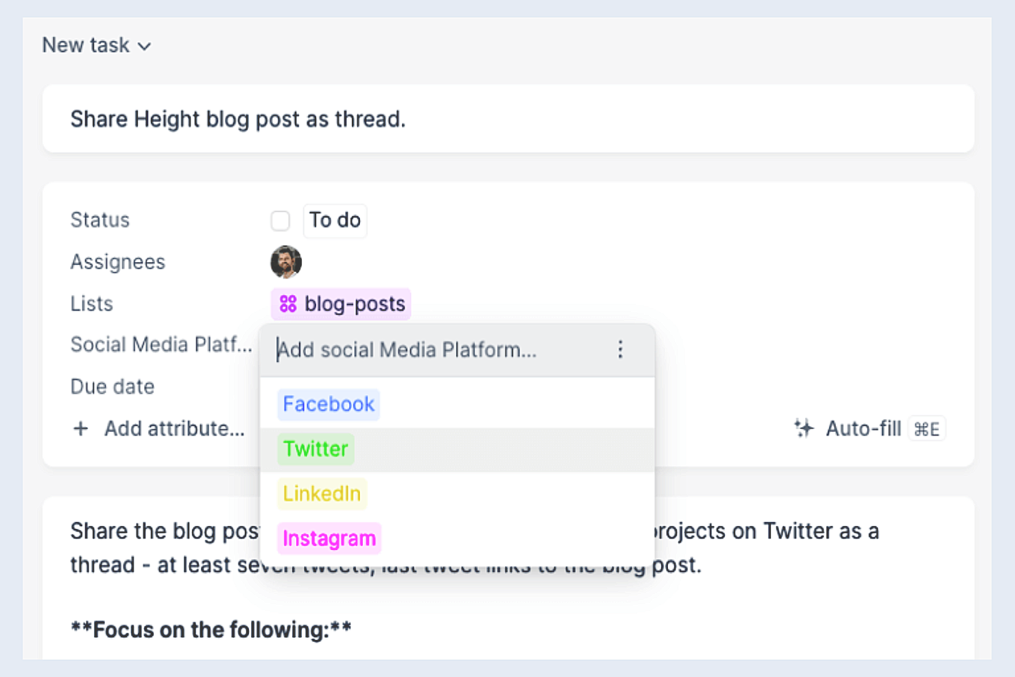
Task: Click the Add social Media Platform search field
Action: (439, 350)
